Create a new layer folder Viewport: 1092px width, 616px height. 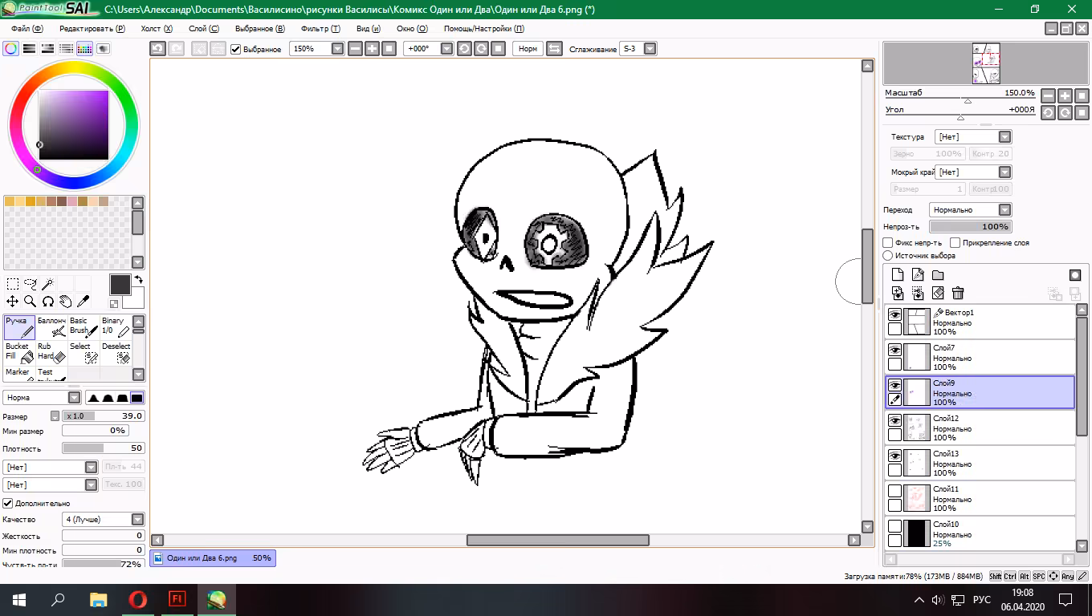pyautogui.click(x=938, y=275)
